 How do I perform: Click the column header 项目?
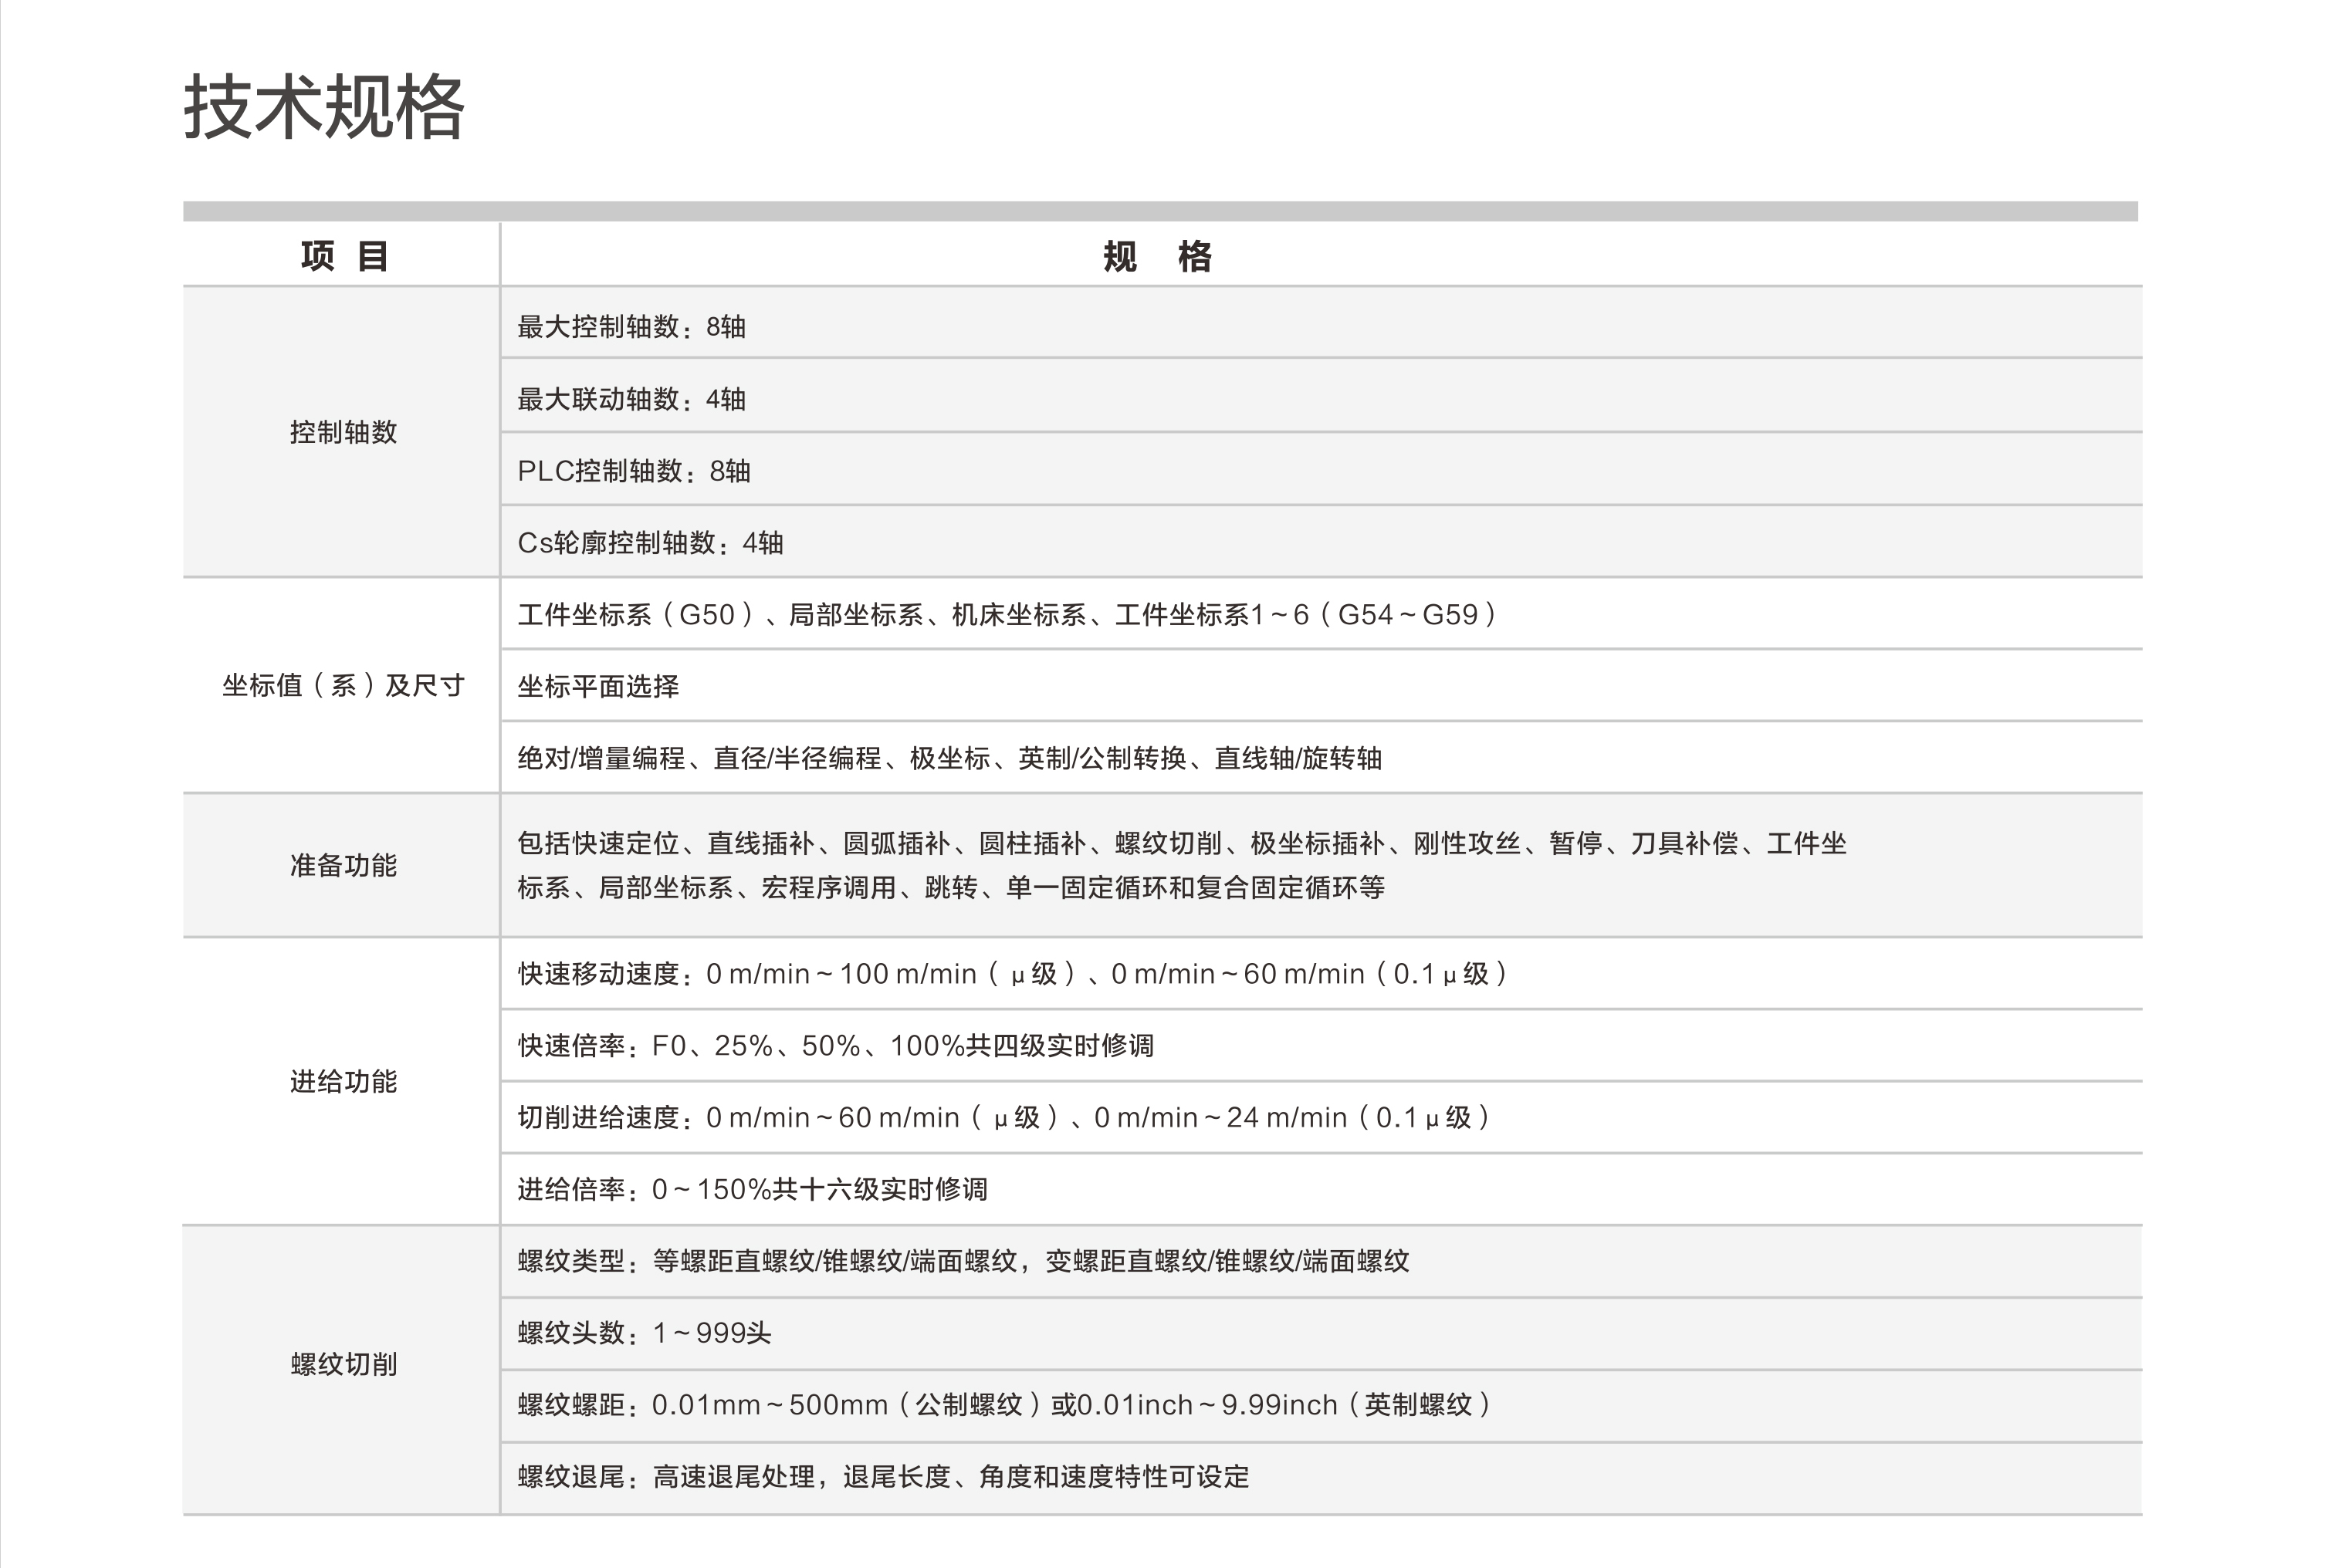point(344,256)
